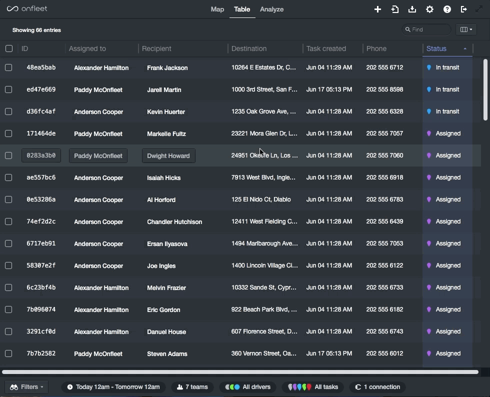The width and height of the screenshot is (490, 397).
Task: Open the Today 12am - Tomorrow 12am time filter
Action: point(114,387)
